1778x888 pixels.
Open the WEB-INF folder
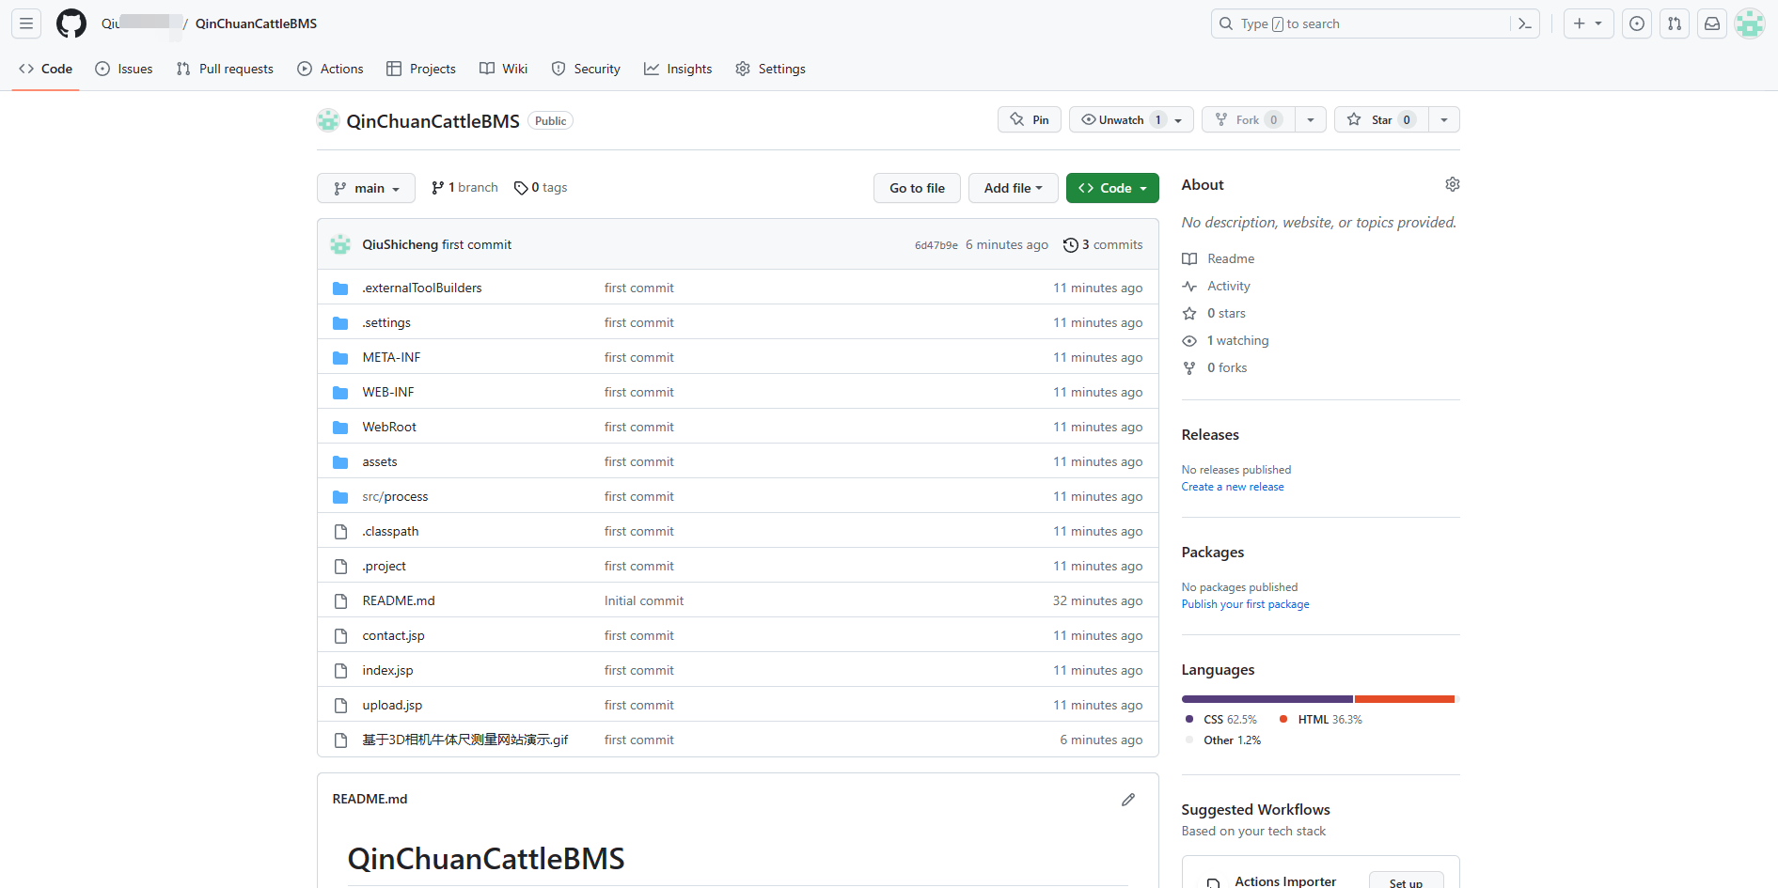388,393
